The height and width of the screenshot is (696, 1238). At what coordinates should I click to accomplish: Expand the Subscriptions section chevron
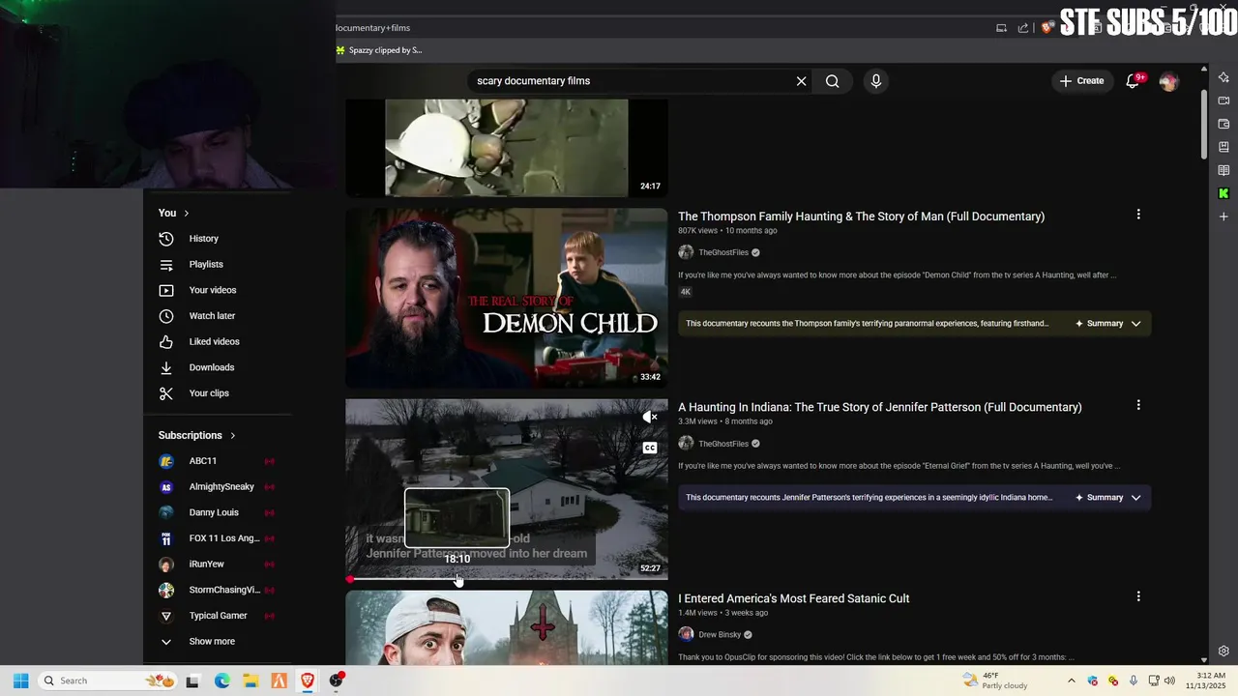[x=232, y=435]
